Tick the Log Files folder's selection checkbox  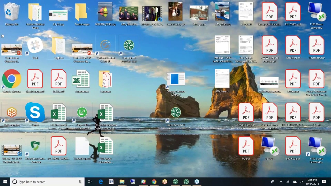[x=50, y=36]
